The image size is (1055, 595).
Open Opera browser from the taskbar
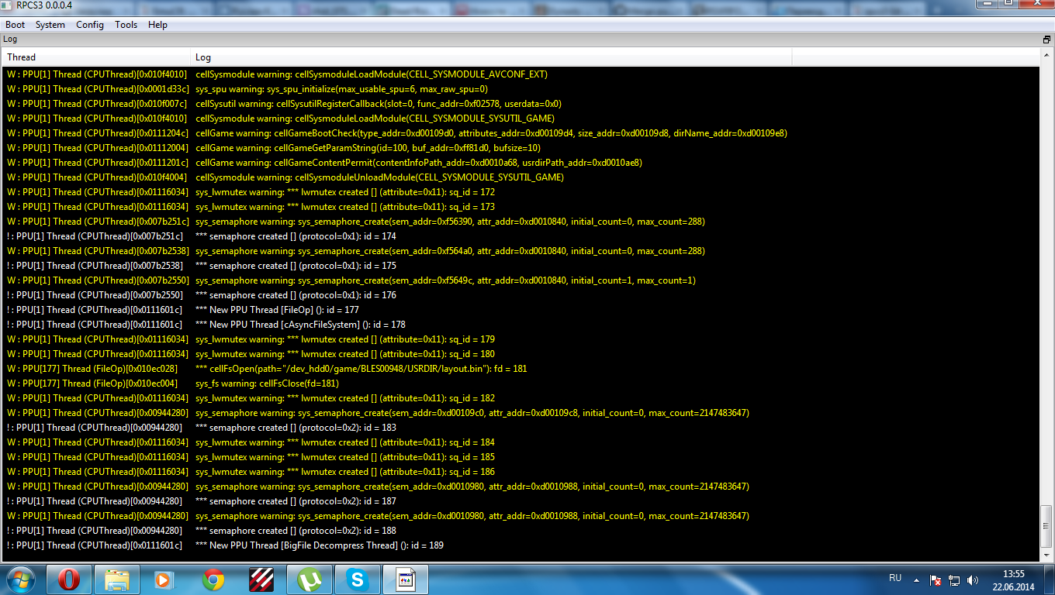tap(69, 579)
